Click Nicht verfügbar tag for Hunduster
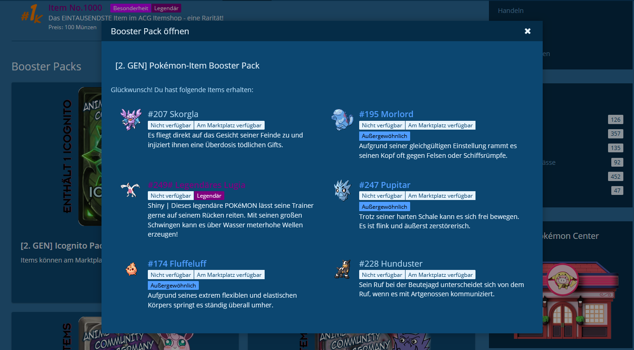634x350 pixels. (x=381, y=275)
